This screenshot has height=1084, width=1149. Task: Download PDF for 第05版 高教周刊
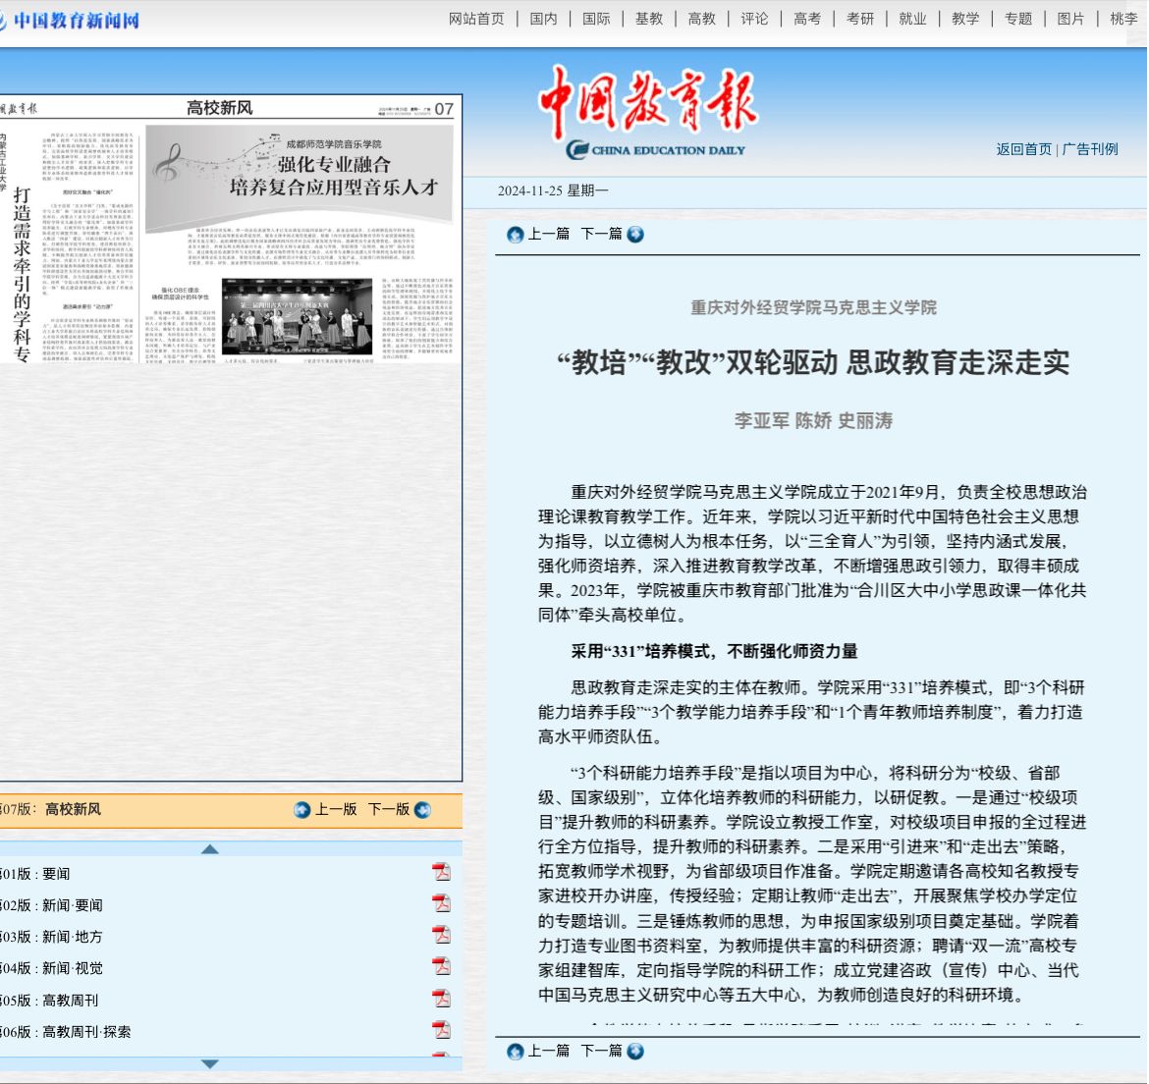tap(442, 999)
